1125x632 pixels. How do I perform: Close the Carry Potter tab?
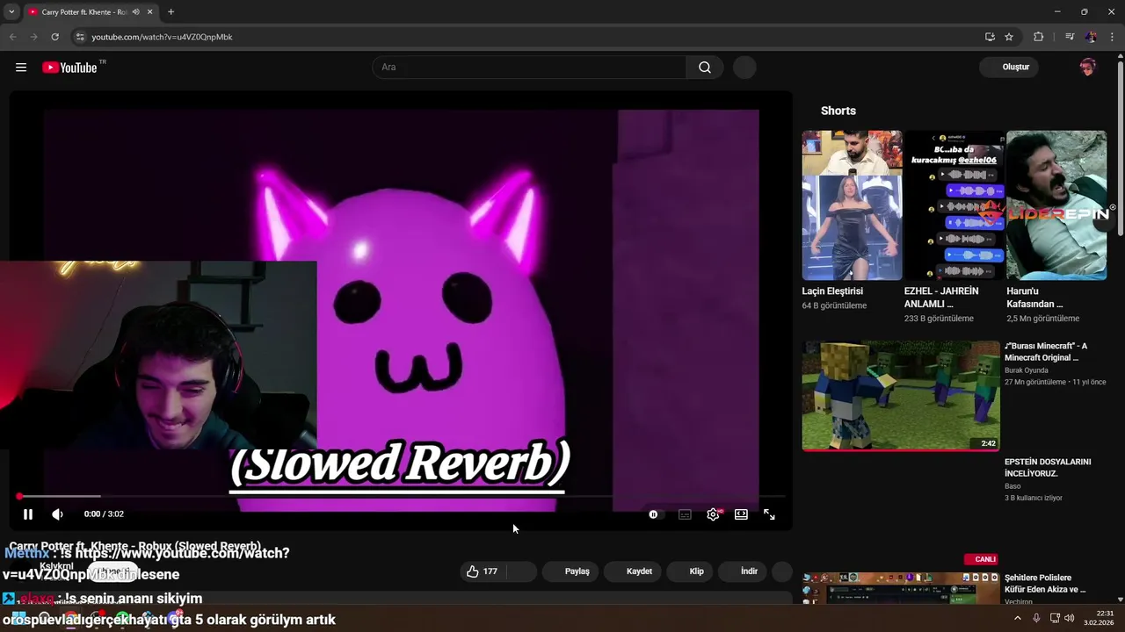pos(149,12)
